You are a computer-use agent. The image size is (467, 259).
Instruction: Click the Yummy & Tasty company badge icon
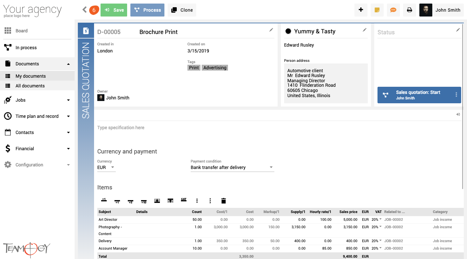[288, 31]
